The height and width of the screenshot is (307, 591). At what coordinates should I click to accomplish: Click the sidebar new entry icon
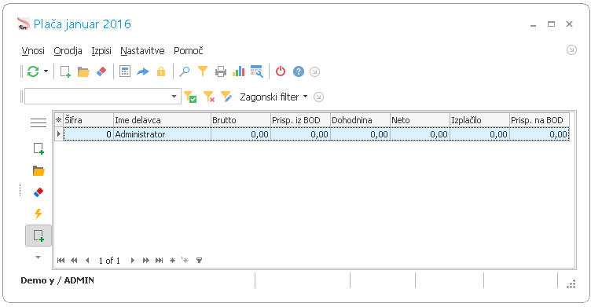coord(39,148)
